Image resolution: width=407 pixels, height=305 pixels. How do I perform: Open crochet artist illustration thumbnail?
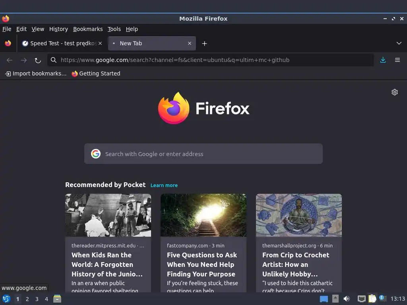point(299,215)
